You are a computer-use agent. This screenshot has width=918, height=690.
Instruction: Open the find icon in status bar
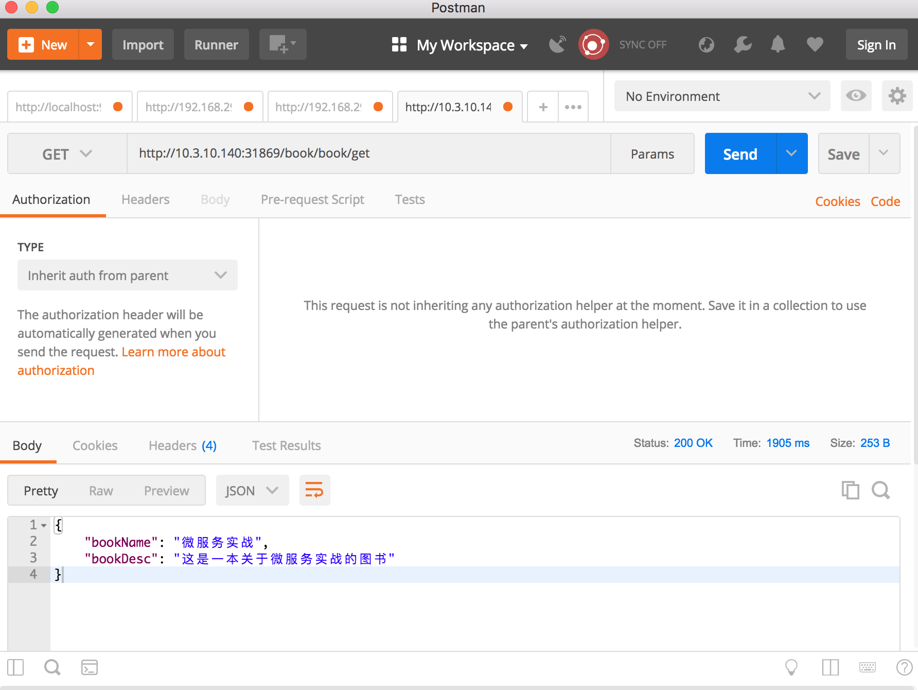tap(52, 667)
